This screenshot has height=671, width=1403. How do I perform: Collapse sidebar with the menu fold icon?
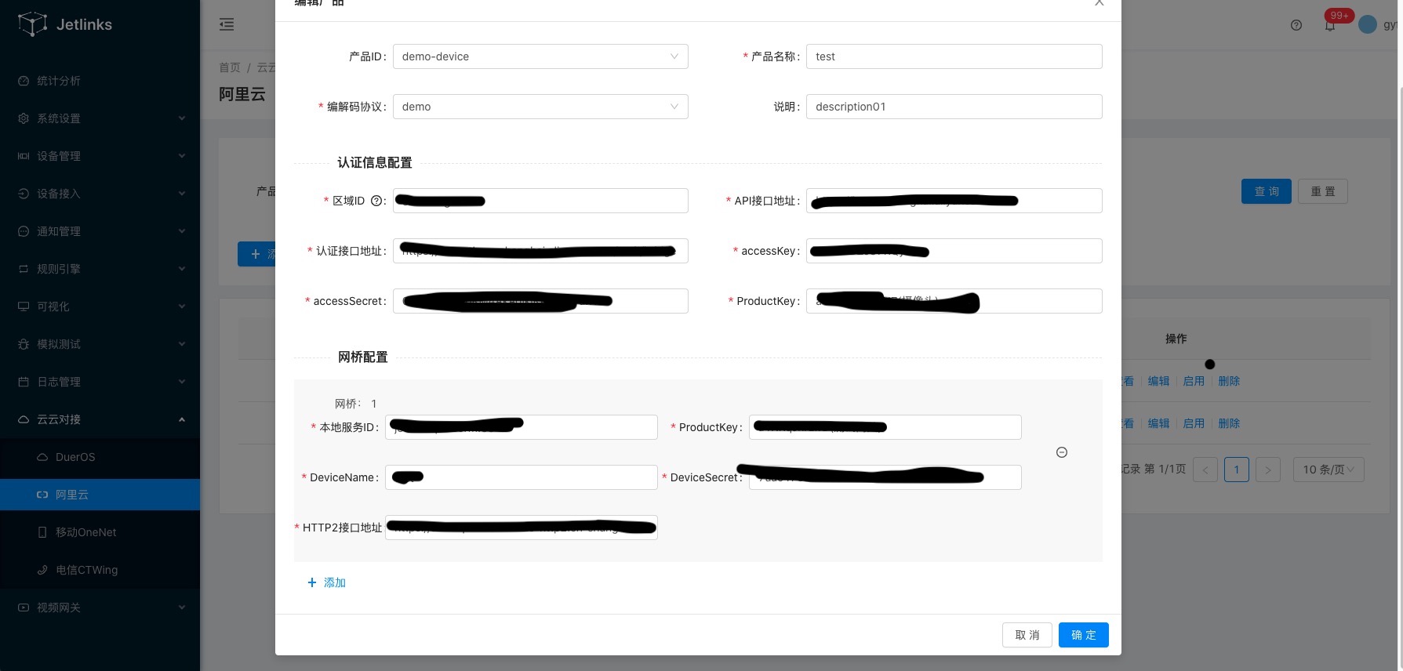pyautogui.click(x=227, y=24)
